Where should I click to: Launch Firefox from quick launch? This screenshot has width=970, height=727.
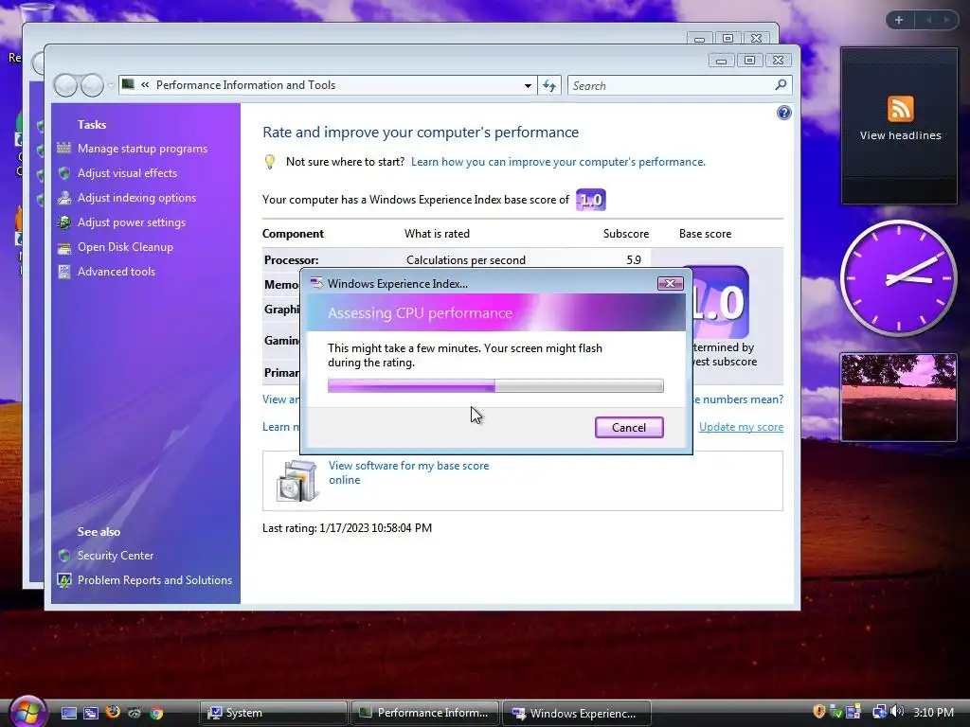pos(113,712)
